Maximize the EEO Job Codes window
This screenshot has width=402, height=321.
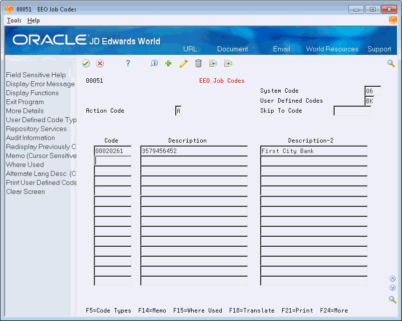click(x=373, y=9)
